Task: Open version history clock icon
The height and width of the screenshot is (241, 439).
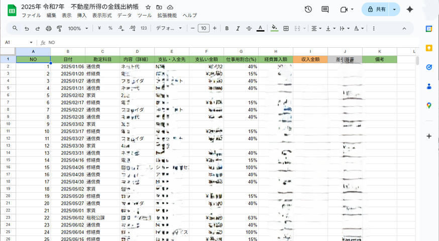Action: click(x=308, y=9)
